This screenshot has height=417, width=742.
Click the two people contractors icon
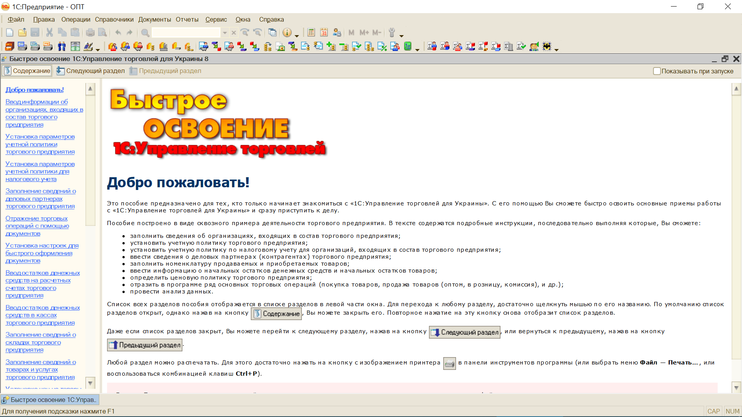point(62,47)
